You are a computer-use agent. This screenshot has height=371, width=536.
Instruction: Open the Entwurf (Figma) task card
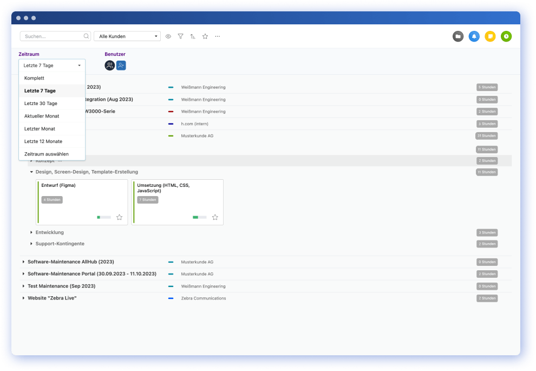(82, 202)
